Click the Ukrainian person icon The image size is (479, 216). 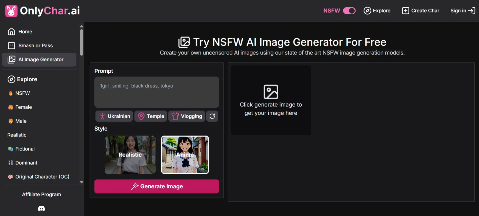pyautogui.click(x=102, y=116)
